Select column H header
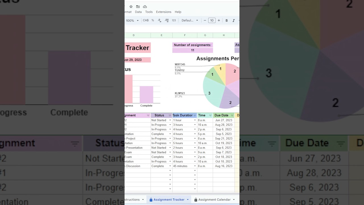The width and height of the screenshot is (364, 205). point(224,35)
